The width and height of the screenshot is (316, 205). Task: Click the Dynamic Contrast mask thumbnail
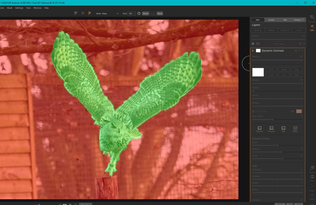(258, 50)
